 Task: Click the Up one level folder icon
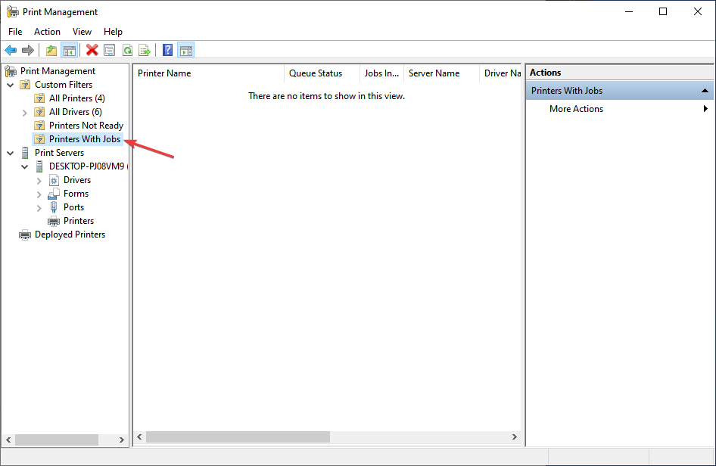tap(51, 50)
